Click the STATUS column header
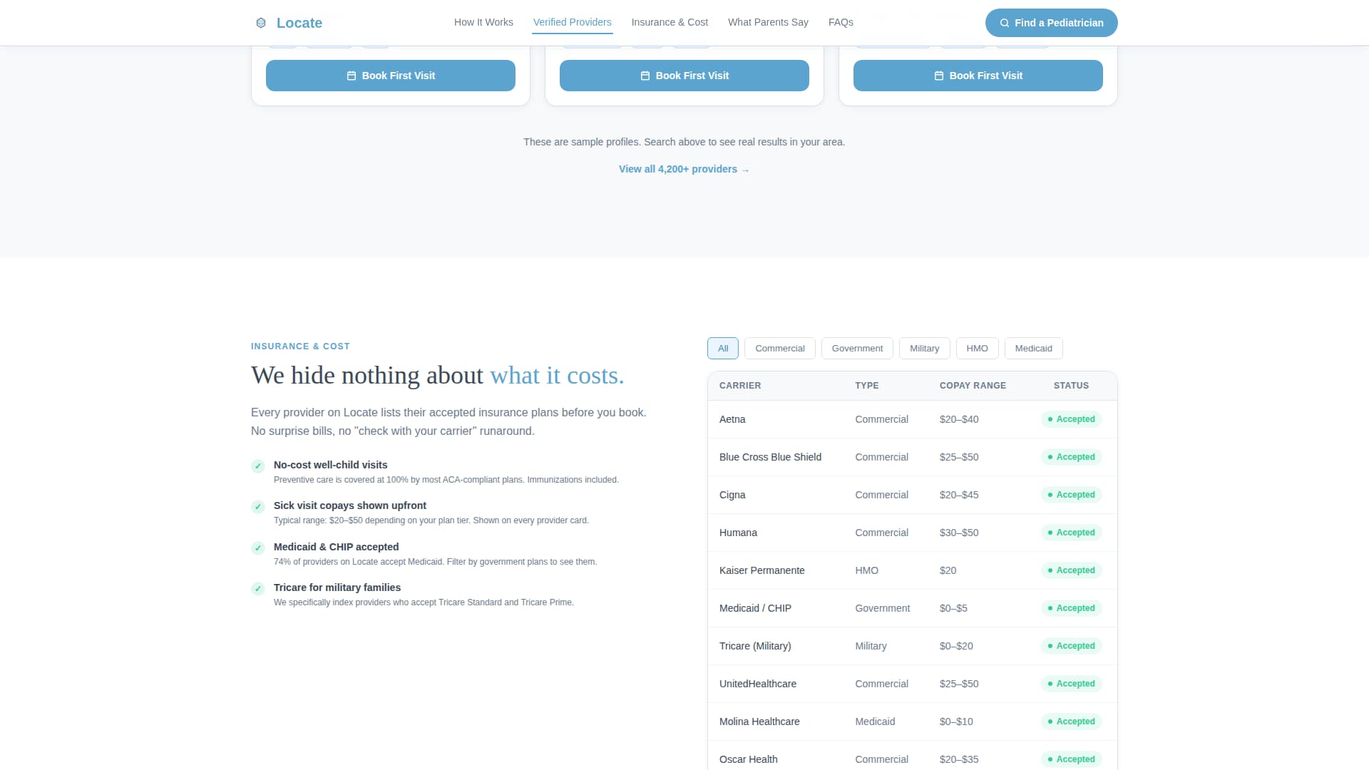This screenshot has height=770, width=1369. pos(1071,386)
